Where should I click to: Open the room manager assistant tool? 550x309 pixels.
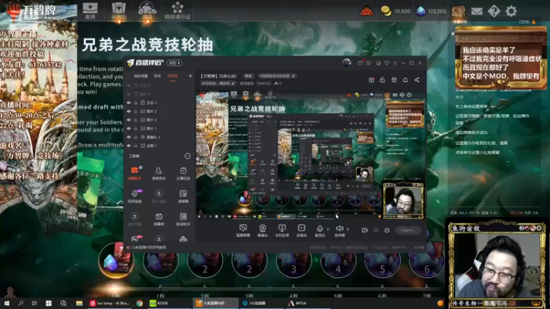[159, 173]
